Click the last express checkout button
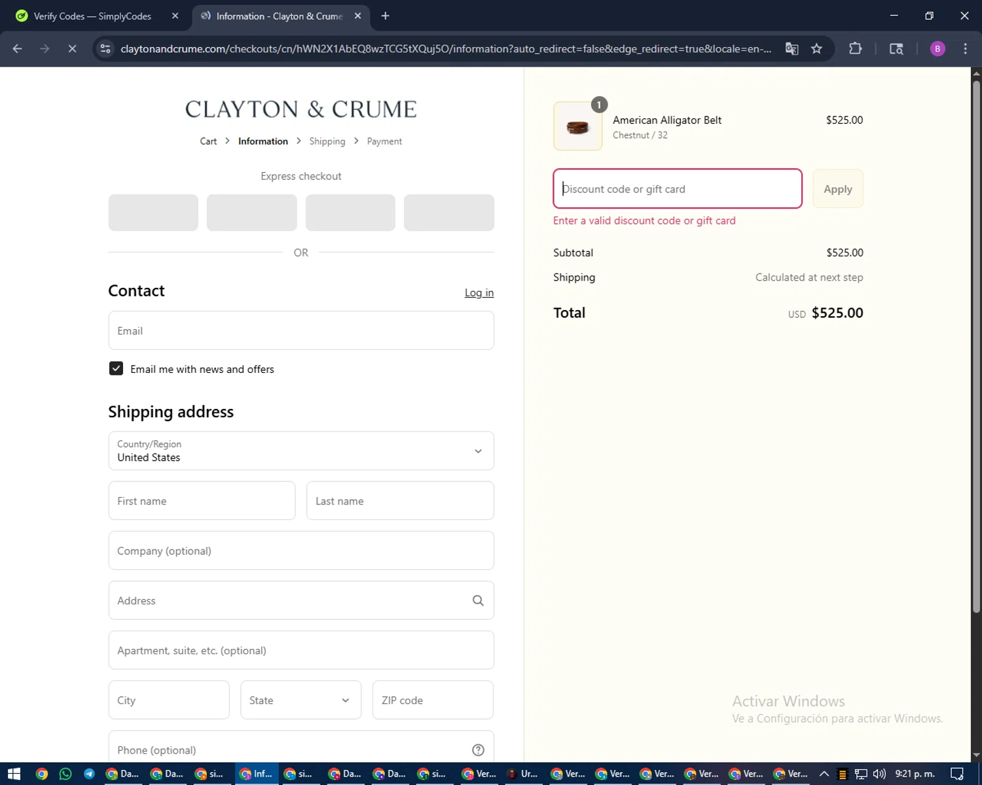This screenshot has height=785, width=982. pyautogui.click(x=449, y=213)
